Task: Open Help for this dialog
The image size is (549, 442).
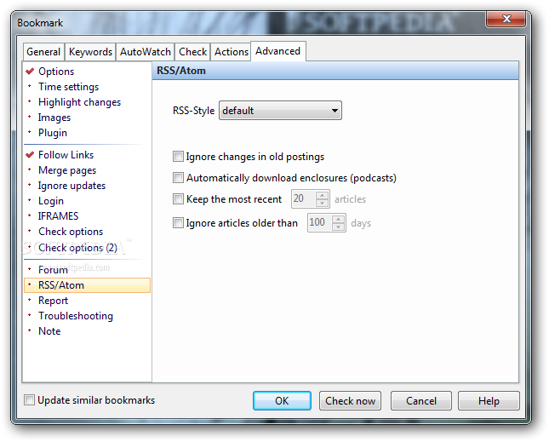Action: (489, 400)
